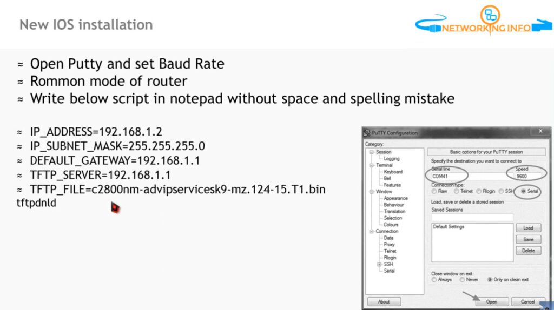Expand the SSH subtree under Connection
The height and width of the screenshot is (310, 554).
(379, 264)
